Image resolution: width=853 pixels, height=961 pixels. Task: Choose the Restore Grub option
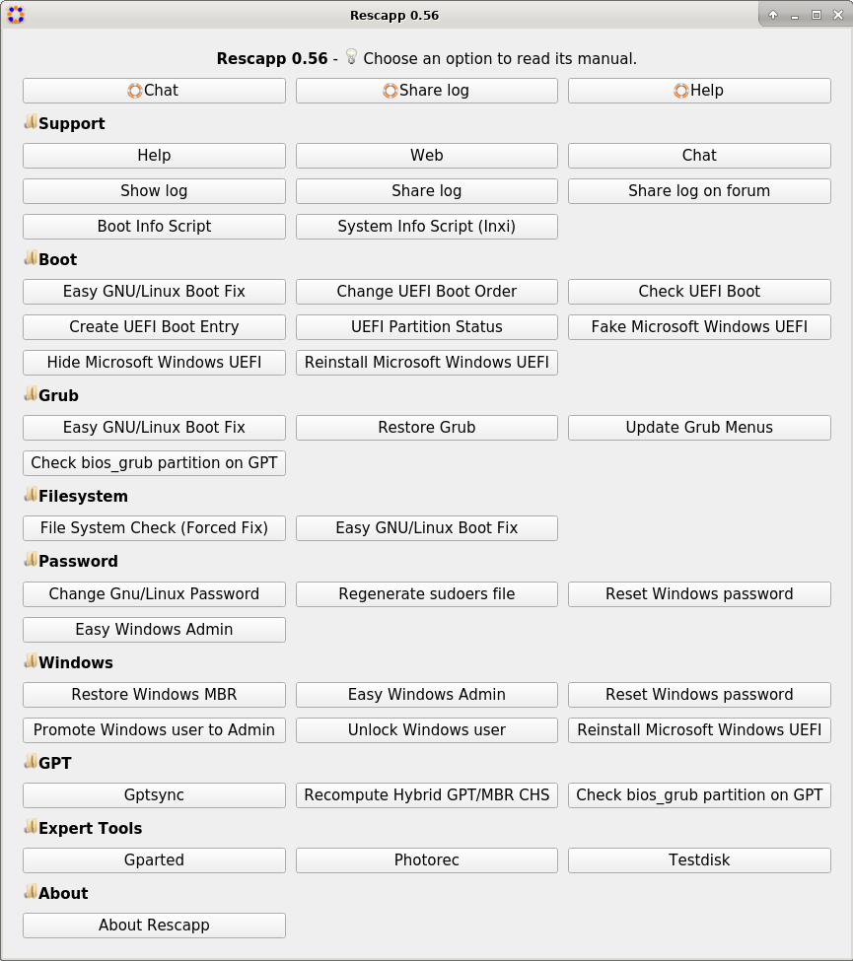pyautogui.click(x=427, y=428)
